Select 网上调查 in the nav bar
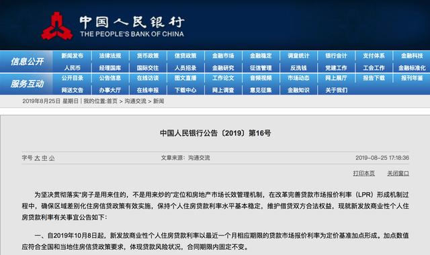 [x=223, y=90]
